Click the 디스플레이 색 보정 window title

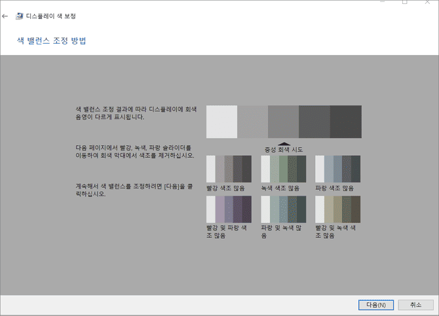tap(51, 16)
